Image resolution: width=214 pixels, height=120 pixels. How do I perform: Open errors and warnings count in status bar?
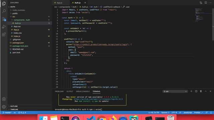pyautogui.click(x=22, y=113)
